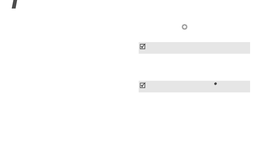Screen dimensions: 266x145
Task: Toggle the checked box in the lower gray banner
Action: (143, 85)
